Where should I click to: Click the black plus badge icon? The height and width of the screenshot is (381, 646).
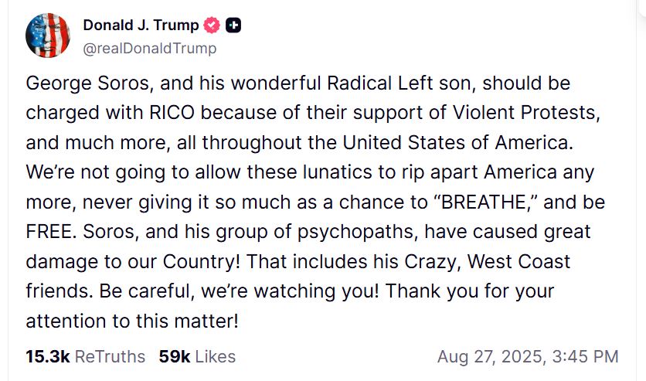pos(234,26)
